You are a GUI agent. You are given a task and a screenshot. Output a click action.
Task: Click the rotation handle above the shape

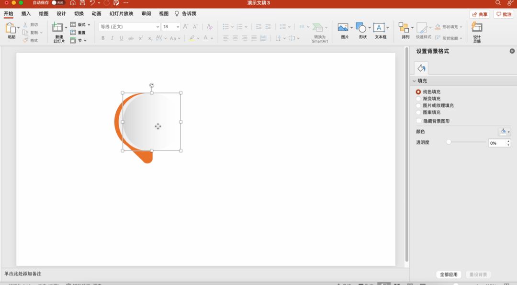tap(152, 85)
